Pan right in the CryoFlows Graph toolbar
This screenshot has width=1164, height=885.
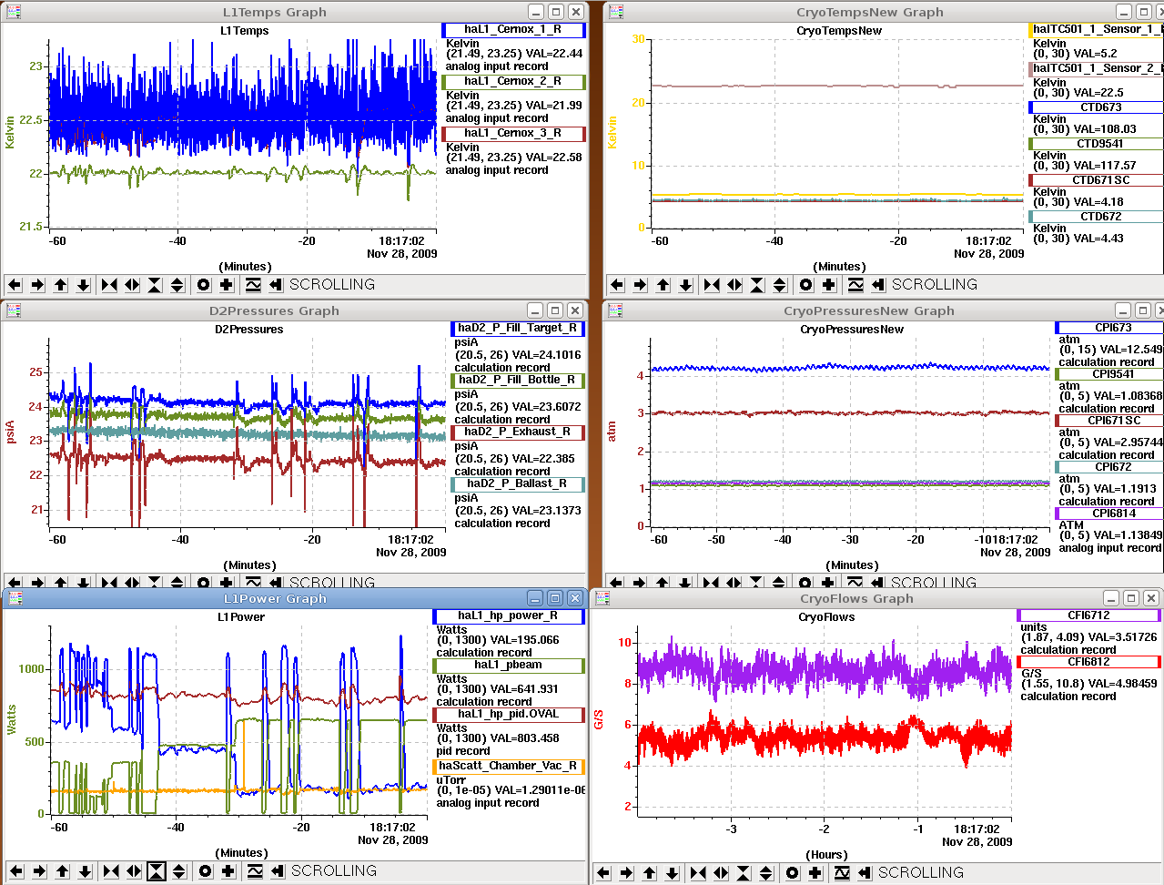[x=626, y=873]
